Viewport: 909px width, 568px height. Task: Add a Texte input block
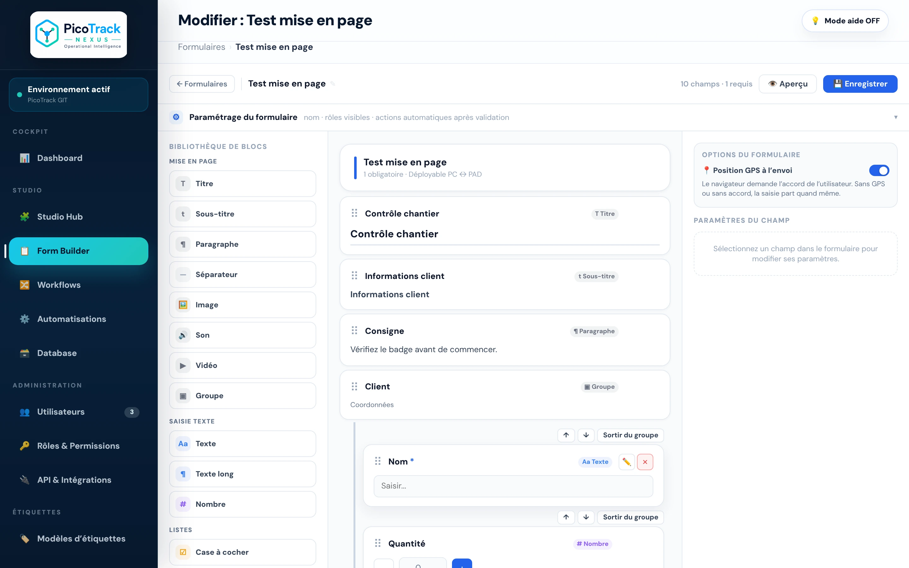pyautogui.click(x=243, y=444)
